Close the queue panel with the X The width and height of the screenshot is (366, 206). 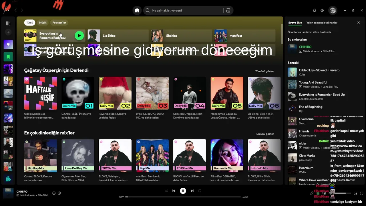359,23
